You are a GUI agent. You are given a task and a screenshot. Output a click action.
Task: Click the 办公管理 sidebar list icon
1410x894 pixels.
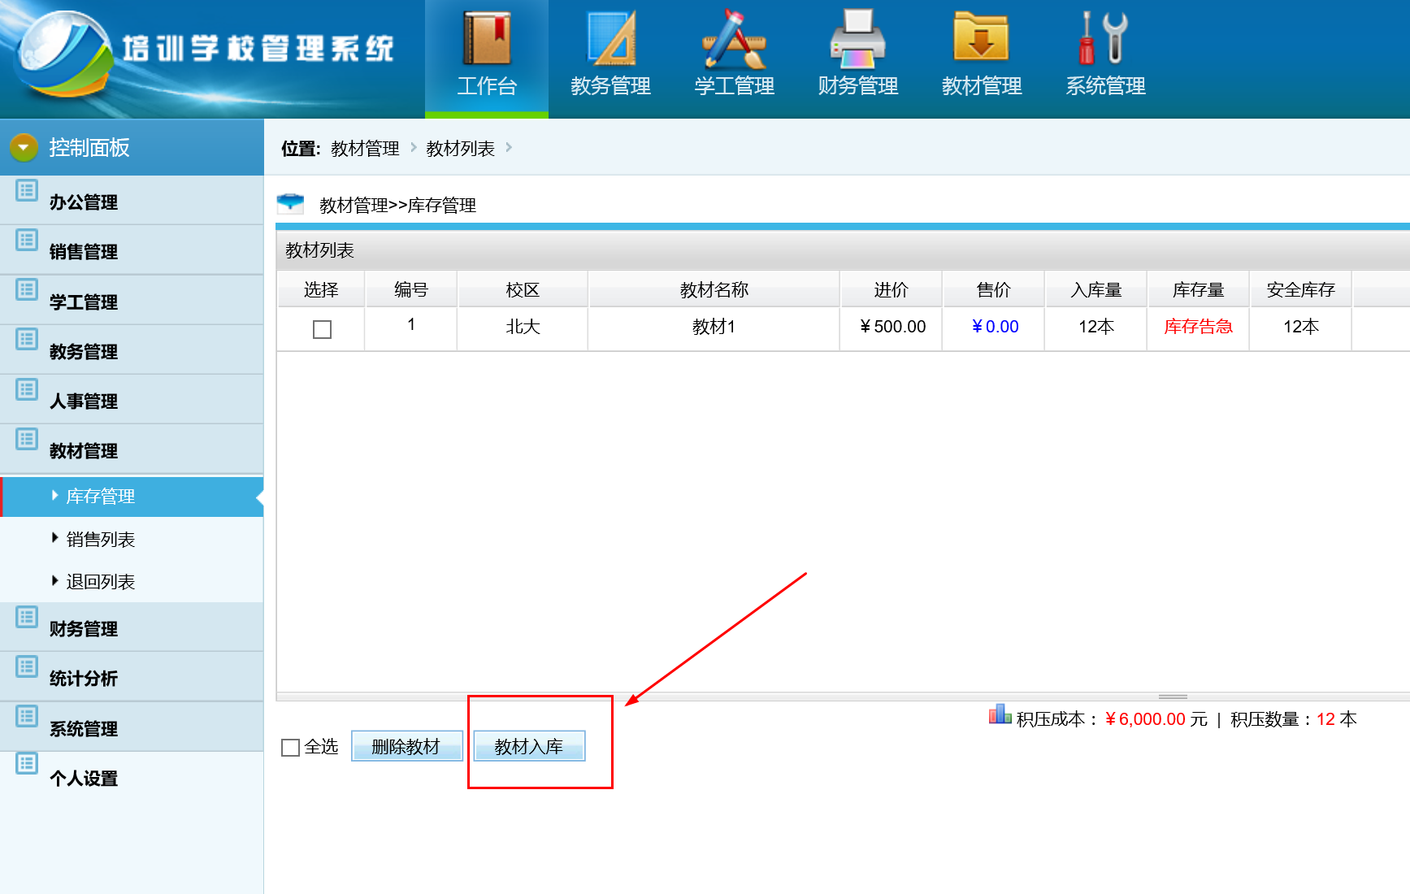[27, 191]
